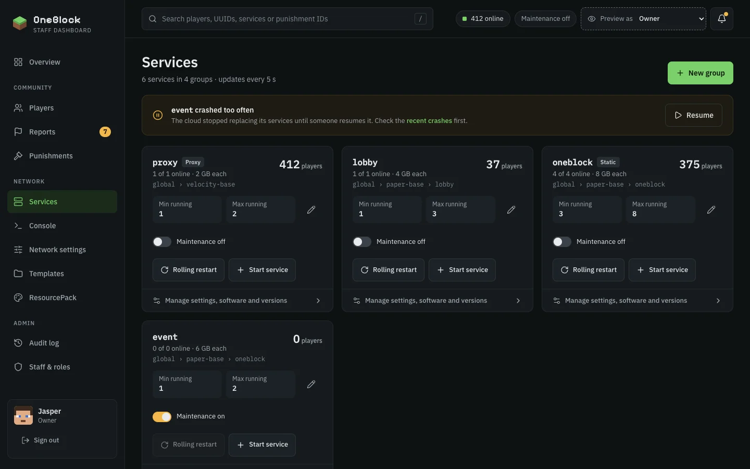Open Overview in the sidebar
The image size is (750, 469).
[63, 62]
